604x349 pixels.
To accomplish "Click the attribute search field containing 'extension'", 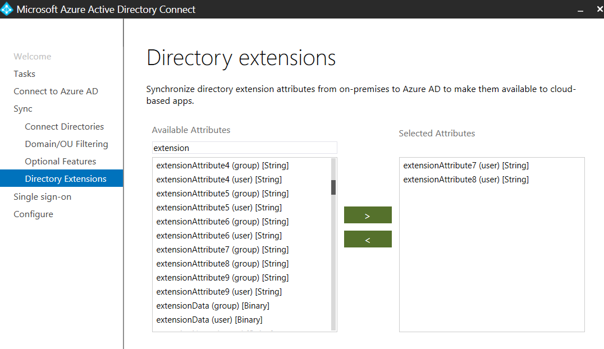I will tap(244, 147).
